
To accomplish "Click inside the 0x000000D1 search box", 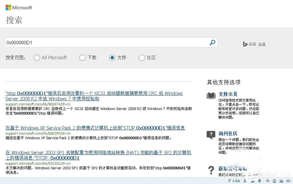I will pyautogui.click(x=88, y=42).
